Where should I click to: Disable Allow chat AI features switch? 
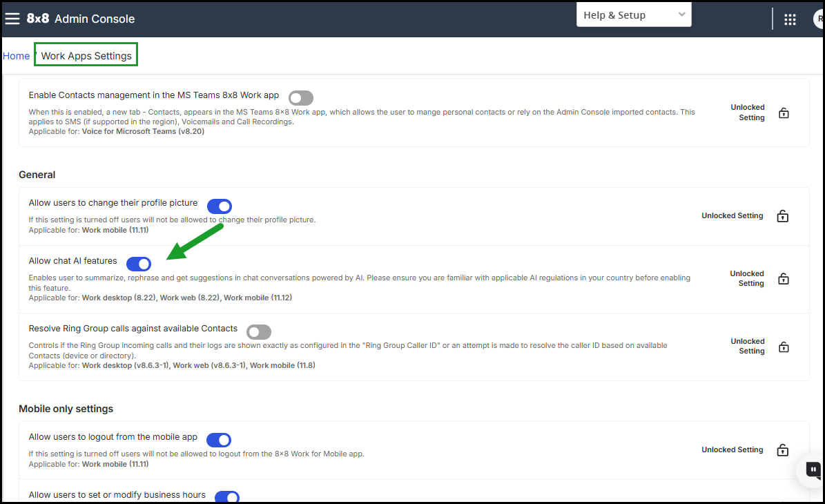coord(139,264)
